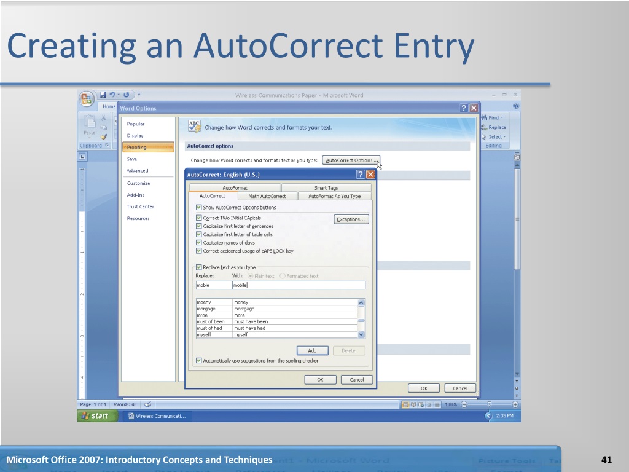Image resolution: width=629 pixels, height=472 pixels.
Task: Click the zoom slider handle
Action: pos(490,404)
